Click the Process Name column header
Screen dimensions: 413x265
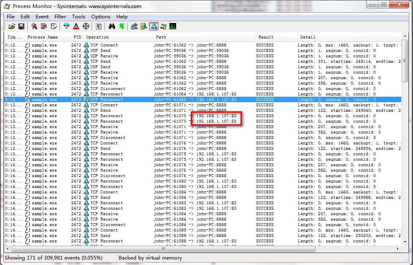tap(46, 37)
